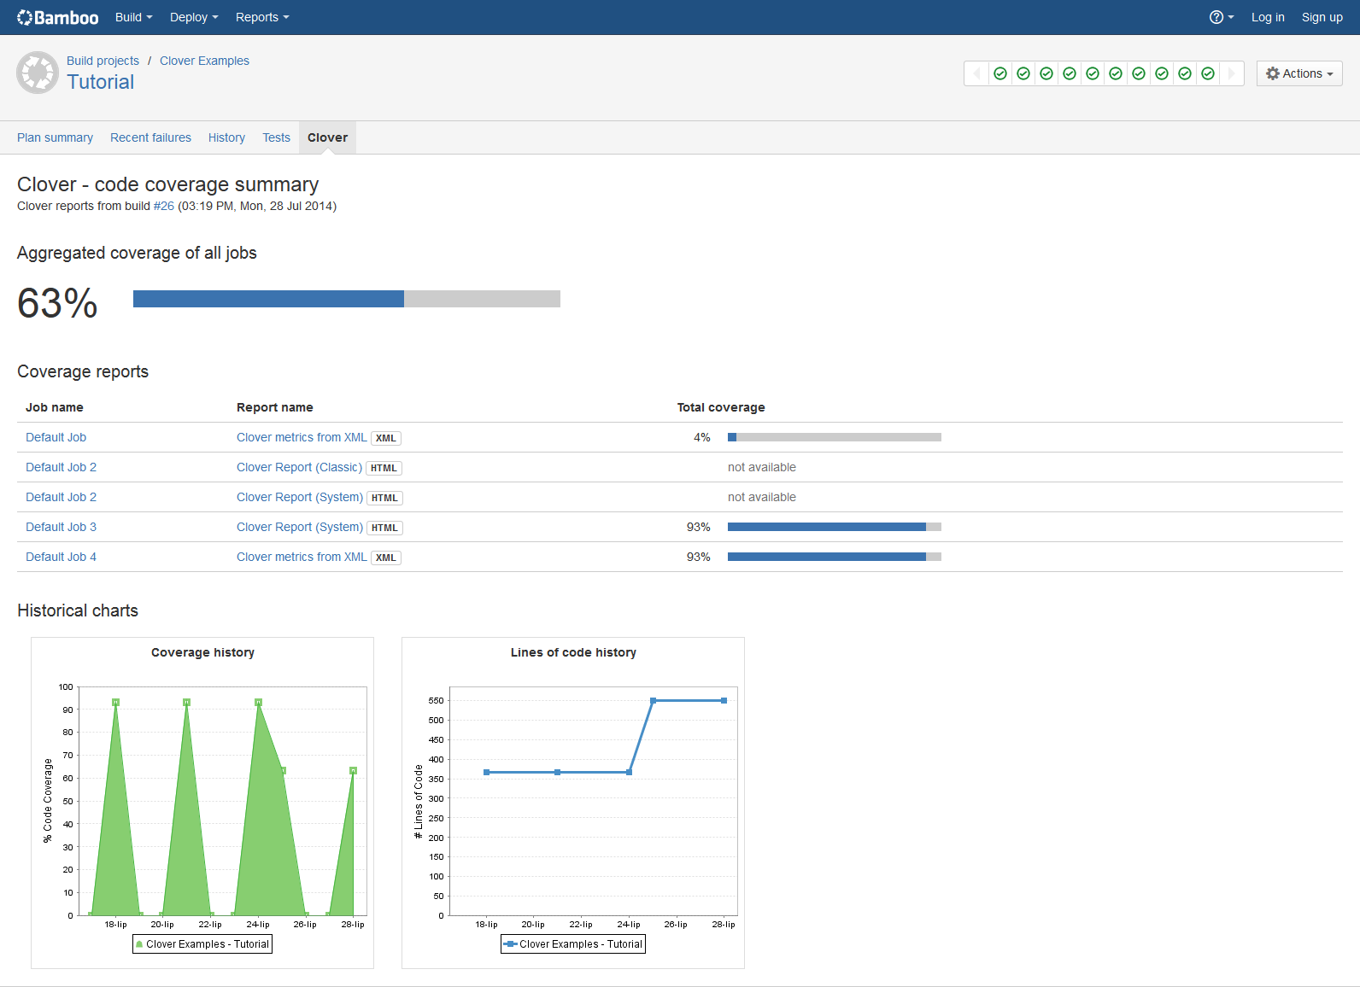Open the Default Job link
Screen dimensions: 1360x987
pyautogui.click(x=56, y=437)
